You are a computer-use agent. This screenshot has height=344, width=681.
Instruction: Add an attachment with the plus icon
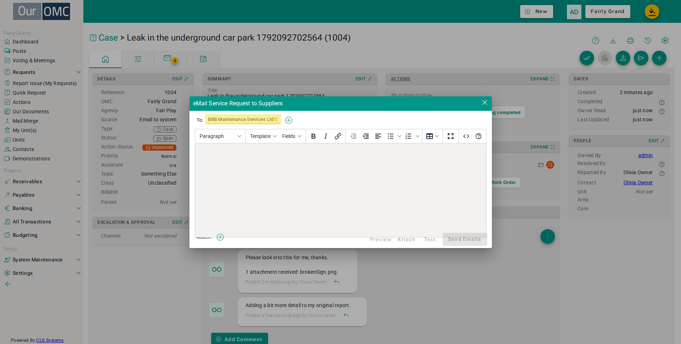pyautogui.click(x=220, y=237)
